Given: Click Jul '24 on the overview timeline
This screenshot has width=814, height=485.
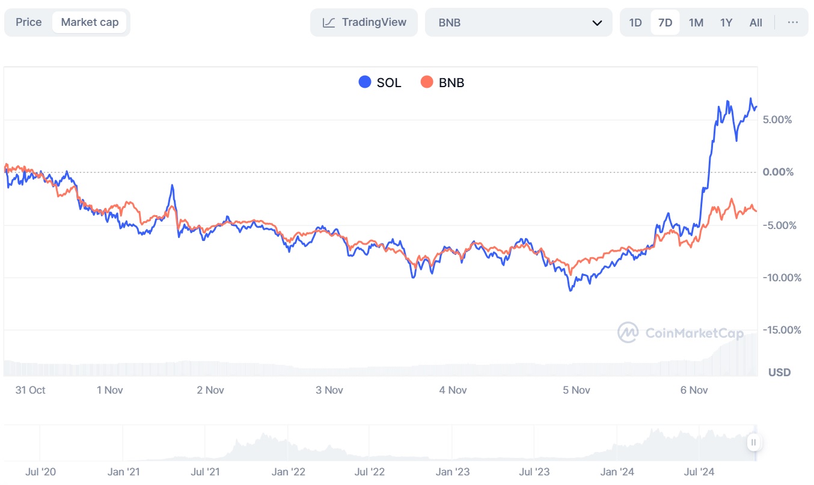Looking at the screenshot, I should [x=699, y=472].
